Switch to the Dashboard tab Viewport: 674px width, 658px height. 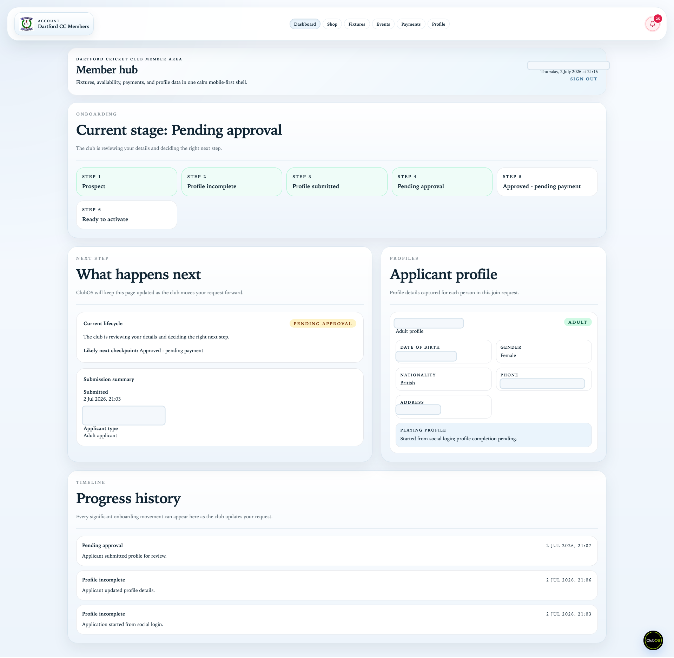305,24
